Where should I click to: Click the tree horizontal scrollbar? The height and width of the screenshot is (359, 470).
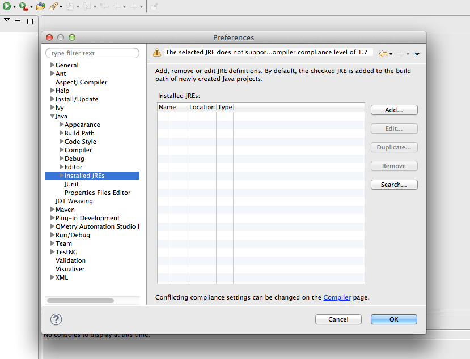[81, 300]
